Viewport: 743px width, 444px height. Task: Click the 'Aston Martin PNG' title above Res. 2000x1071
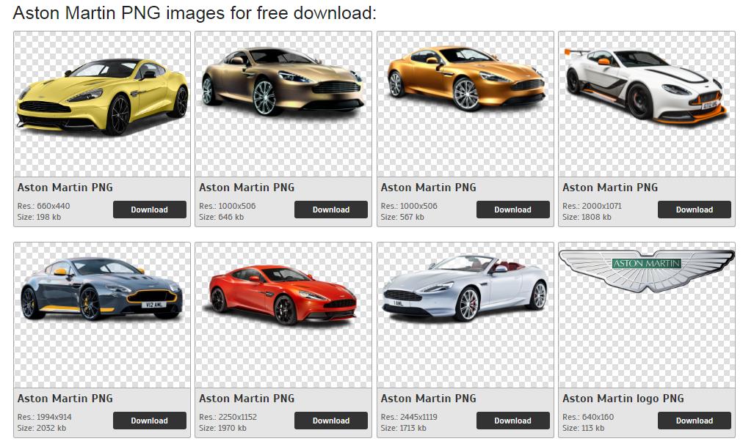point(610,188)
